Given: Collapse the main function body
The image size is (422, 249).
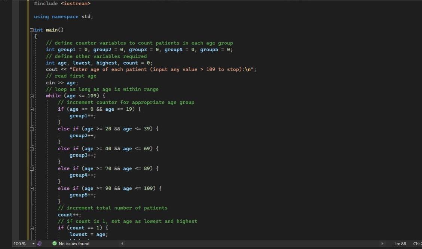Looking at the screenshot, I should coord(31,30).
